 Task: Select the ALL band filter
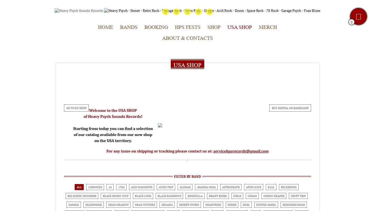tap(79, 187)
